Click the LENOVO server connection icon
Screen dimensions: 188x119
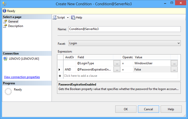pos(5,59)
